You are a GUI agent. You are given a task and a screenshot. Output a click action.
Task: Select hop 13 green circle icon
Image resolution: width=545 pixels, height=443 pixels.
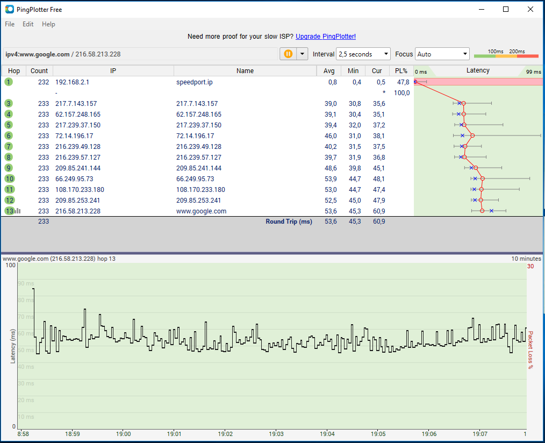pos(9,211)
